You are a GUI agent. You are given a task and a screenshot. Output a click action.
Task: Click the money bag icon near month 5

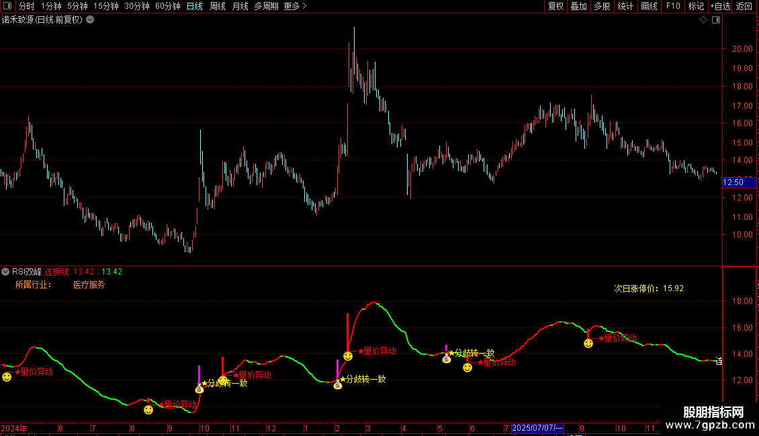[x=446, y=358]
